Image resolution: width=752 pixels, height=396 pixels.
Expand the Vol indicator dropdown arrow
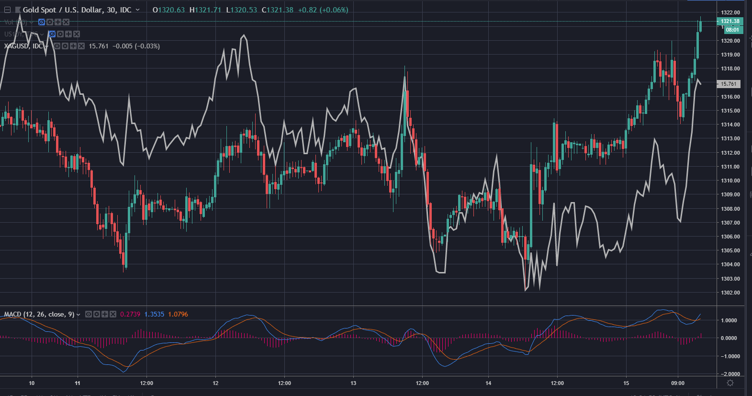pos(32,23)
